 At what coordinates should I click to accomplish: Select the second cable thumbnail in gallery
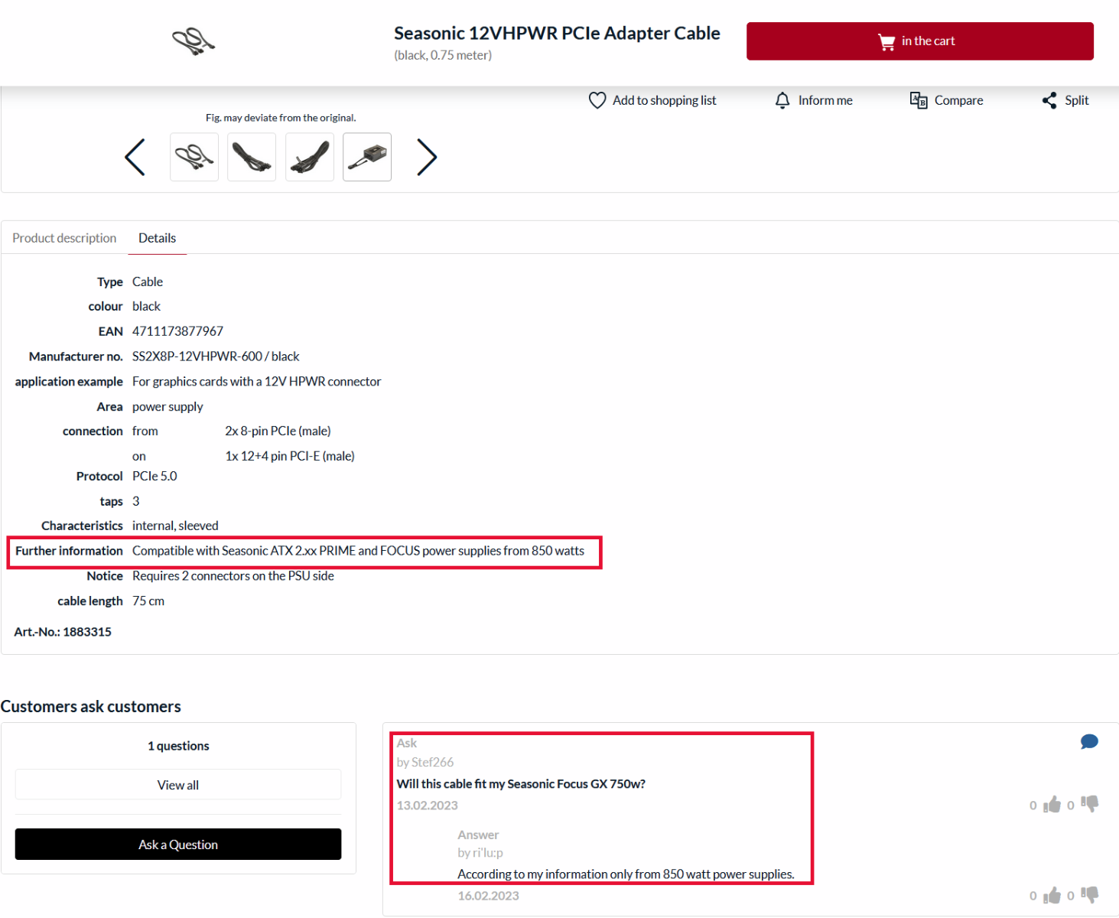(252, 157)
